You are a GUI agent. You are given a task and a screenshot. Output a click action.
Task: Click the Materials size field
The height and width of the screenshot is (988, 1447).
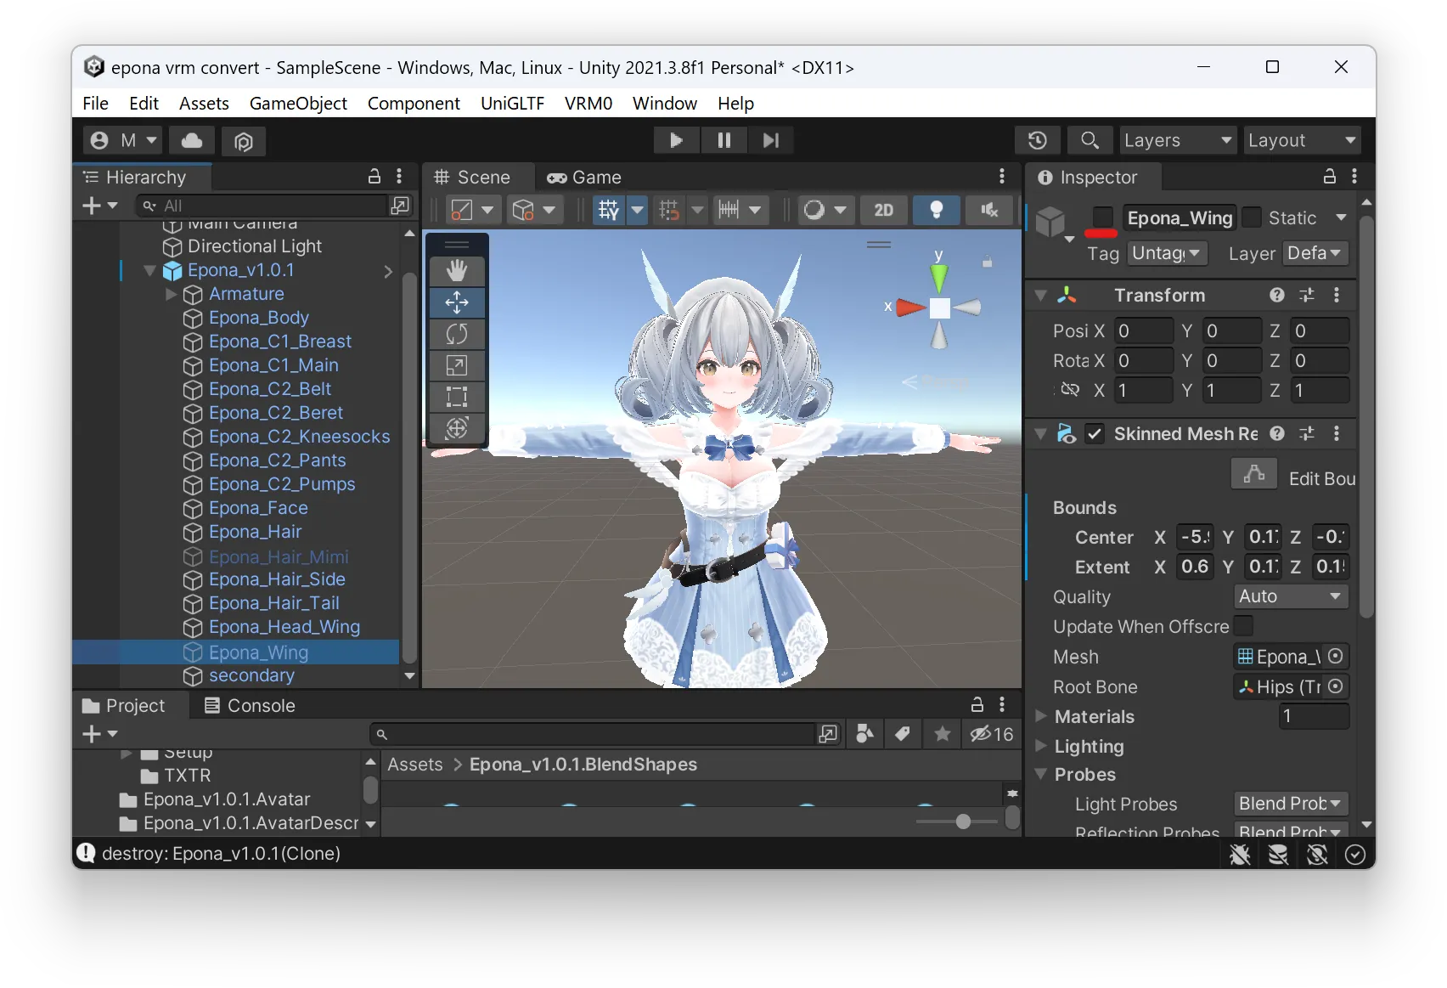click(x=1313, y=716)
